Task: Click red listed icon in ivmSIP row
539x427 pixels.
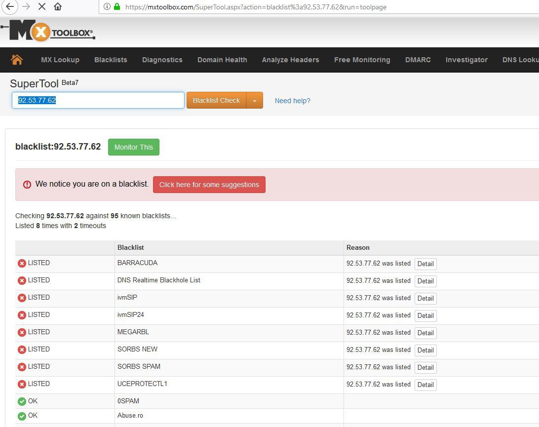Action: click(x=22, y=298)
